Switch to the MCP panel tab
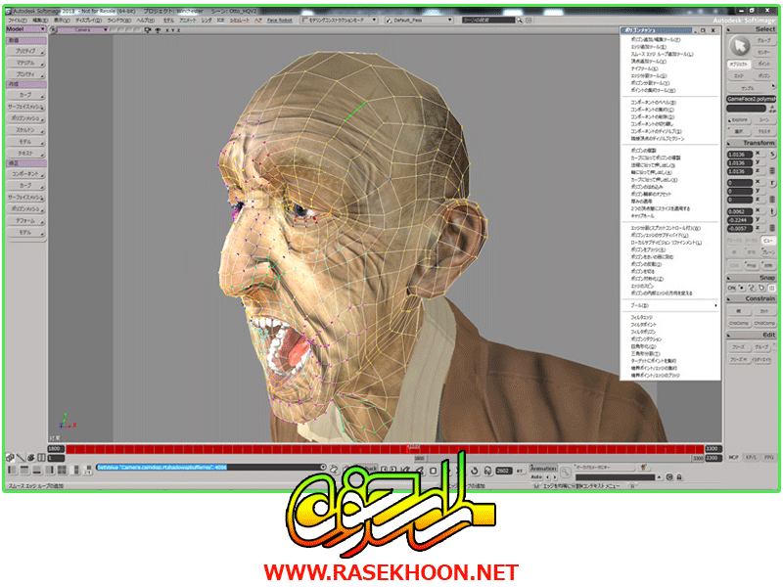The image size is (783, 587). pos(733,457)
